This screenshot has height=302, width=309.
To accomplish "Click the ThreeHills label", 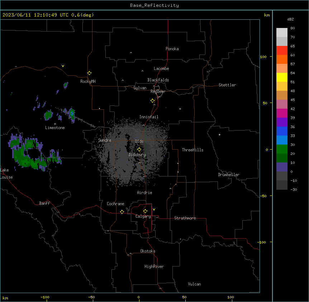I will pyautogui.click(x=192, y=150).
